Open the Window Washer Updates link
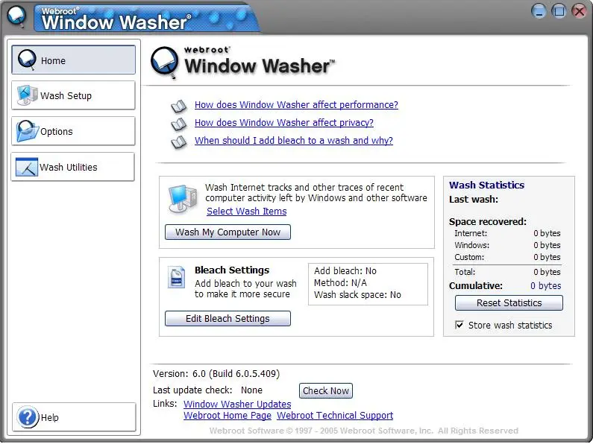The height and width of the screenshot is (444, 593). pos(237,404)
